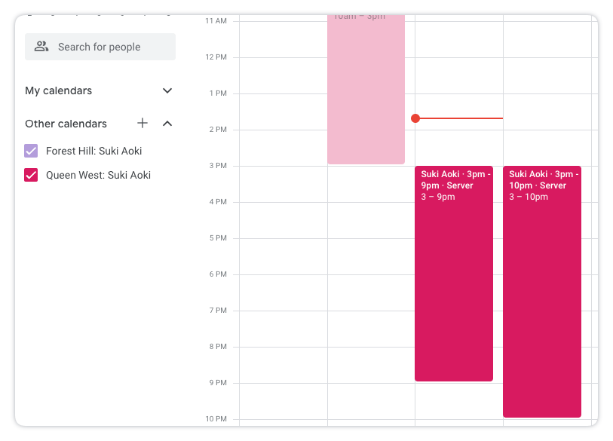Screen dimensions: 613x441
Task: Click the people icon in search box
Action: coord(41,47)
